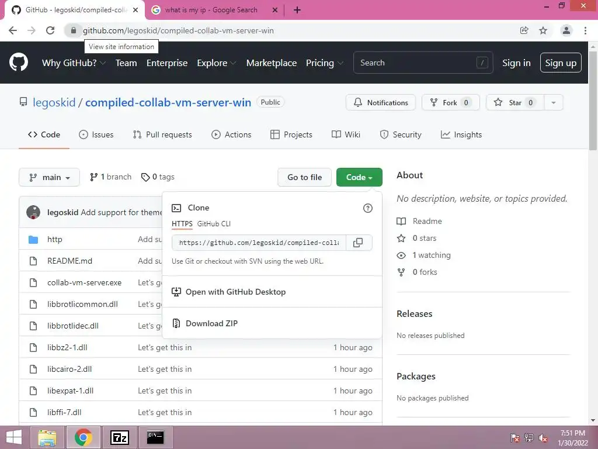
Task: Open Chrome three-dot menu
Action: click(585, 30)
